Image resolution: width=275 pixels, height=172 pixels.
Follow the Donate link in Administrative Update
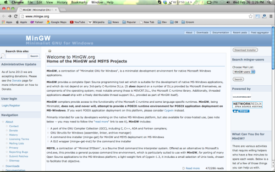[16, 81]
